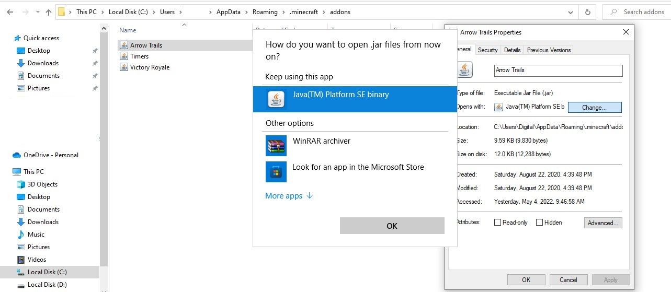Unpin Downloads via its pin icon
This screenshot has height=292, width=671.
[x=95, y=63]
